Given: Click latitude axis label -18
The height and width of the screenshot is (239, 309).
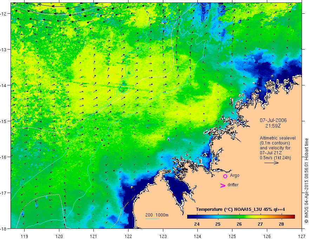Looking at the screenshot, I should [x=4, y=228].
